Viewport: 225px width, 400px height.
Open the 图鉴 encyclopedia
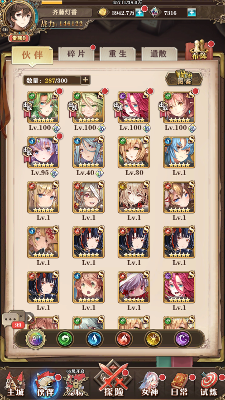coord(184,77)
